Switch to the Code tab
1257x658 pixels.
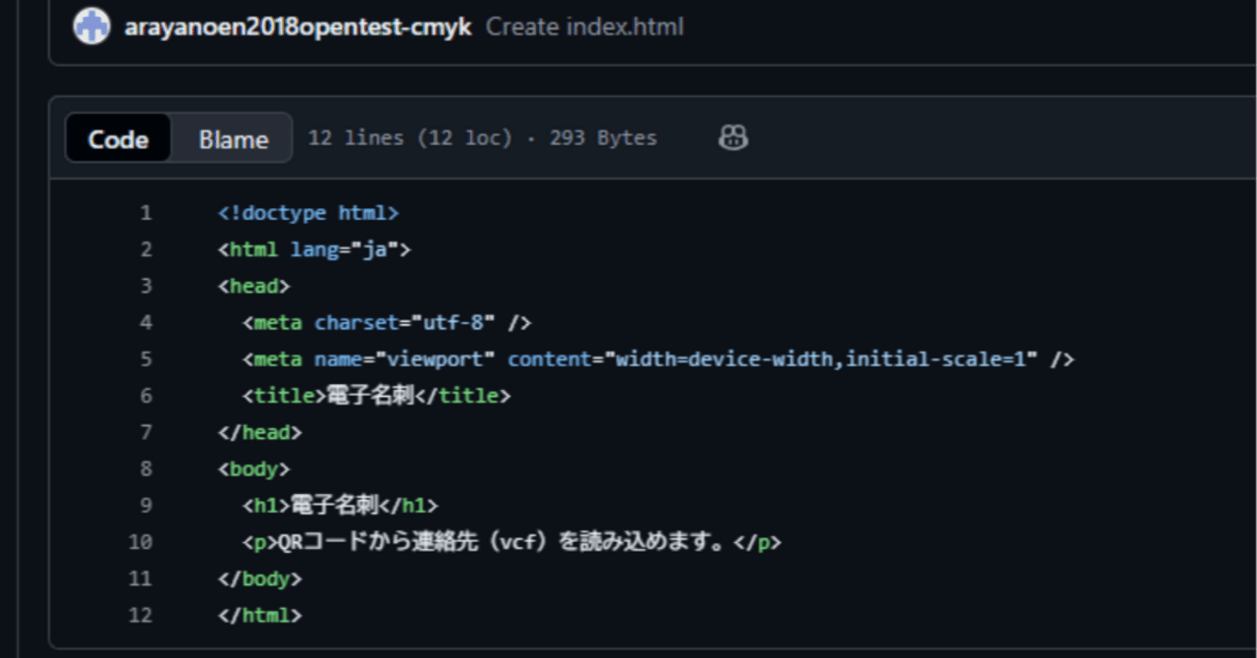point(118,138)
